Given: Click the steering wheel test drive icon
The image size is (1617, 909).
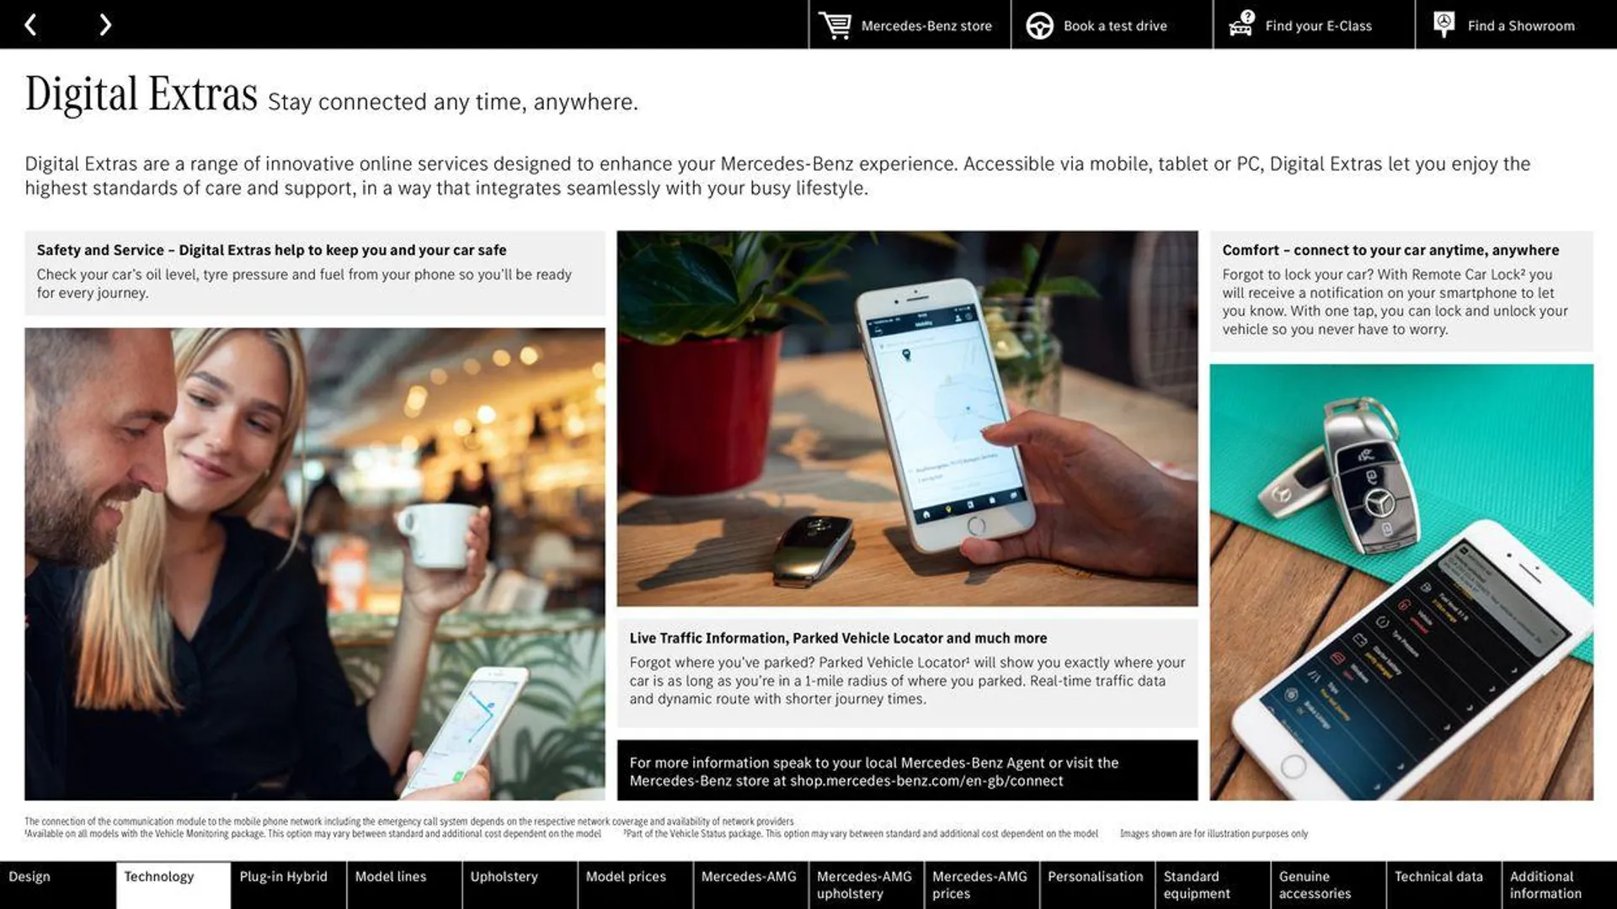Looking at the screenshot, I should [x=1038, y=24].
